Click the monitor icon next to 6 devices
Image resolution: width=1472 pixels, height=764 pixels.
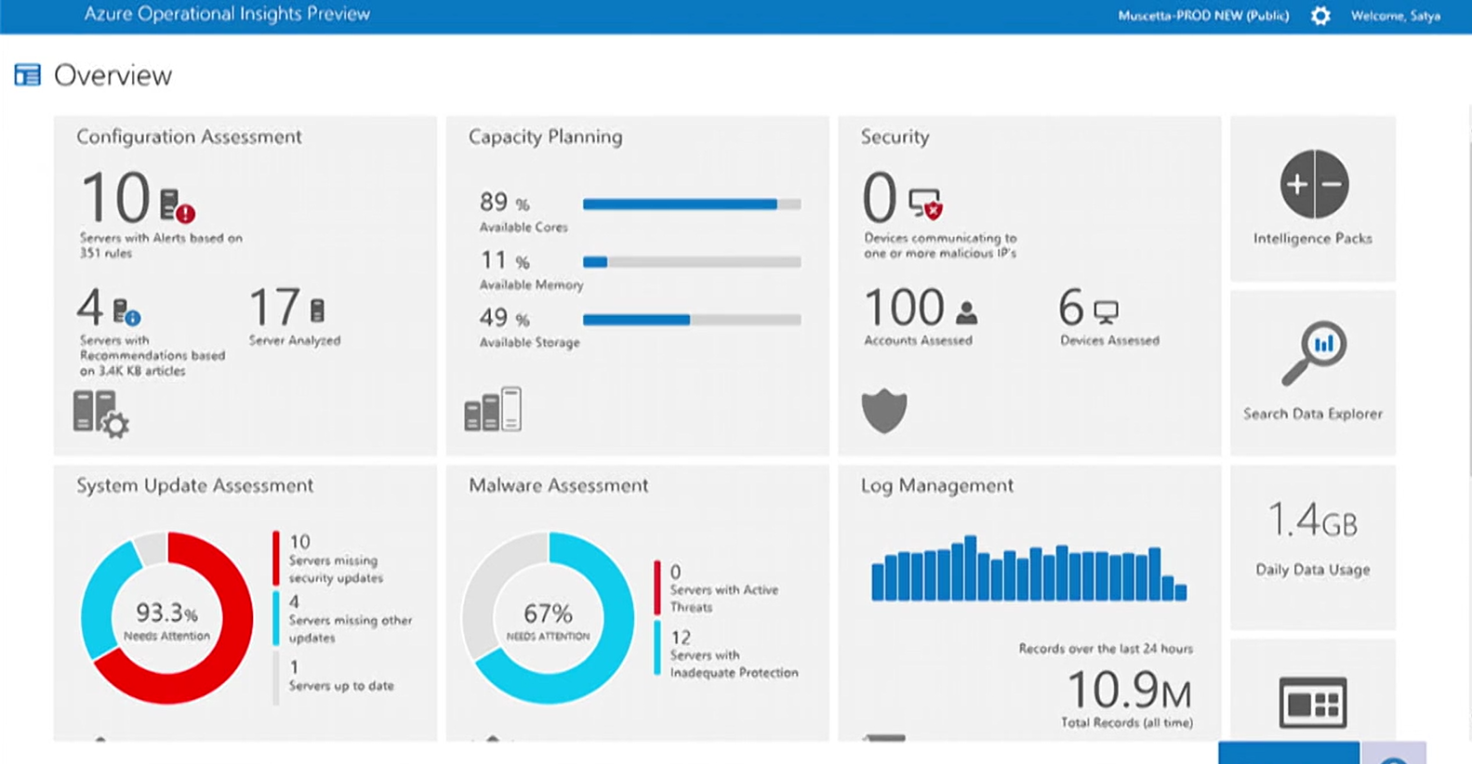1106,312
